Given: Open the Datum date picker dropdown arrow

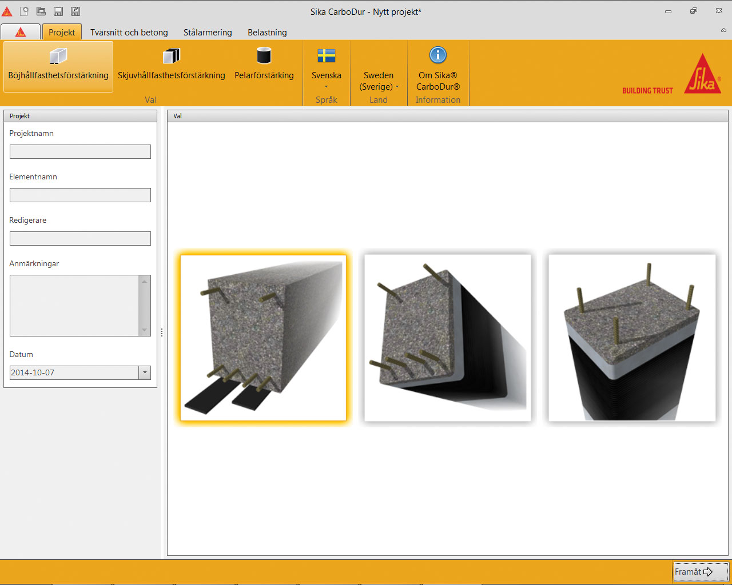Looking at the screenshot, I should tap(145, 372).
